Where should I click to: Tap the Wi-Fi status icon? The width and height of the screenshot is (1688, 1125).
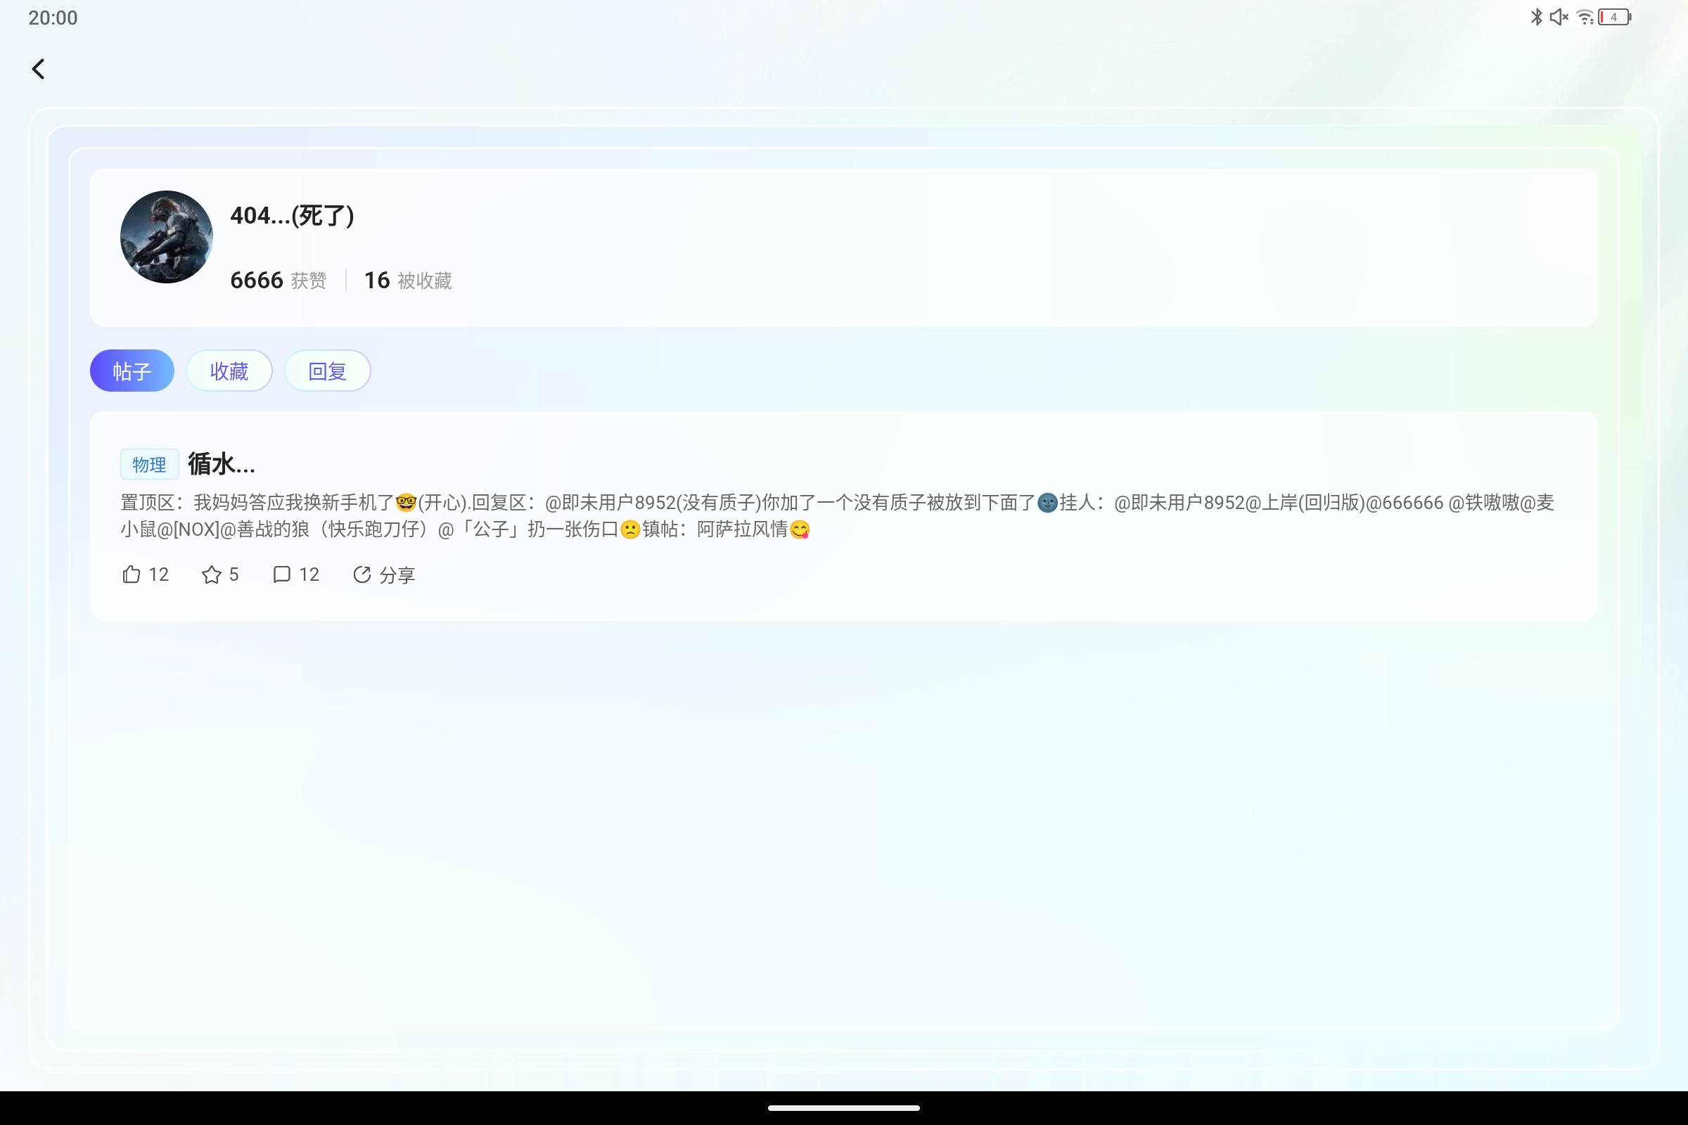pyautogui.click(x=1585, y=16)
